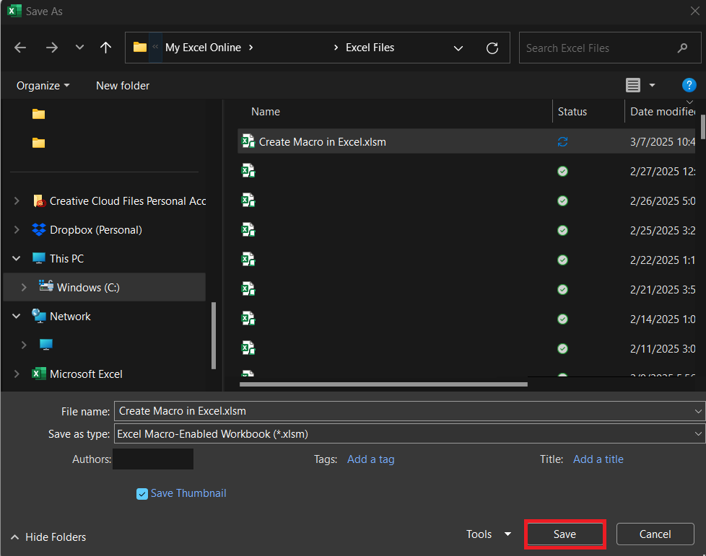706x556 pixels.
Task: Sort by Date modified column header
Action: click(662, 112)
